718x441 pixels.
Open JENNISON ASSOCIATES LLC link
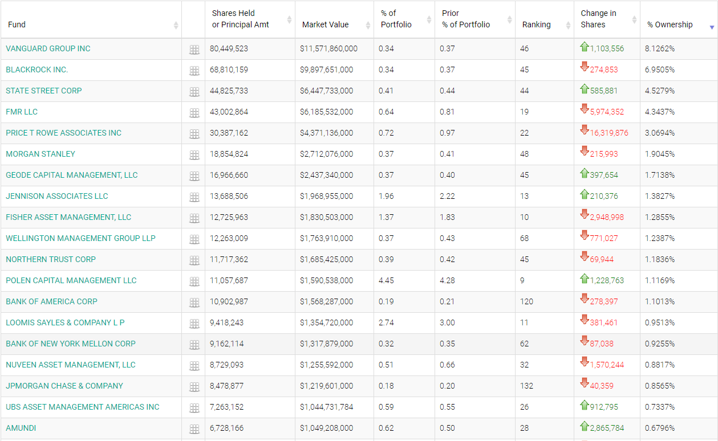[x=57, y=197]
